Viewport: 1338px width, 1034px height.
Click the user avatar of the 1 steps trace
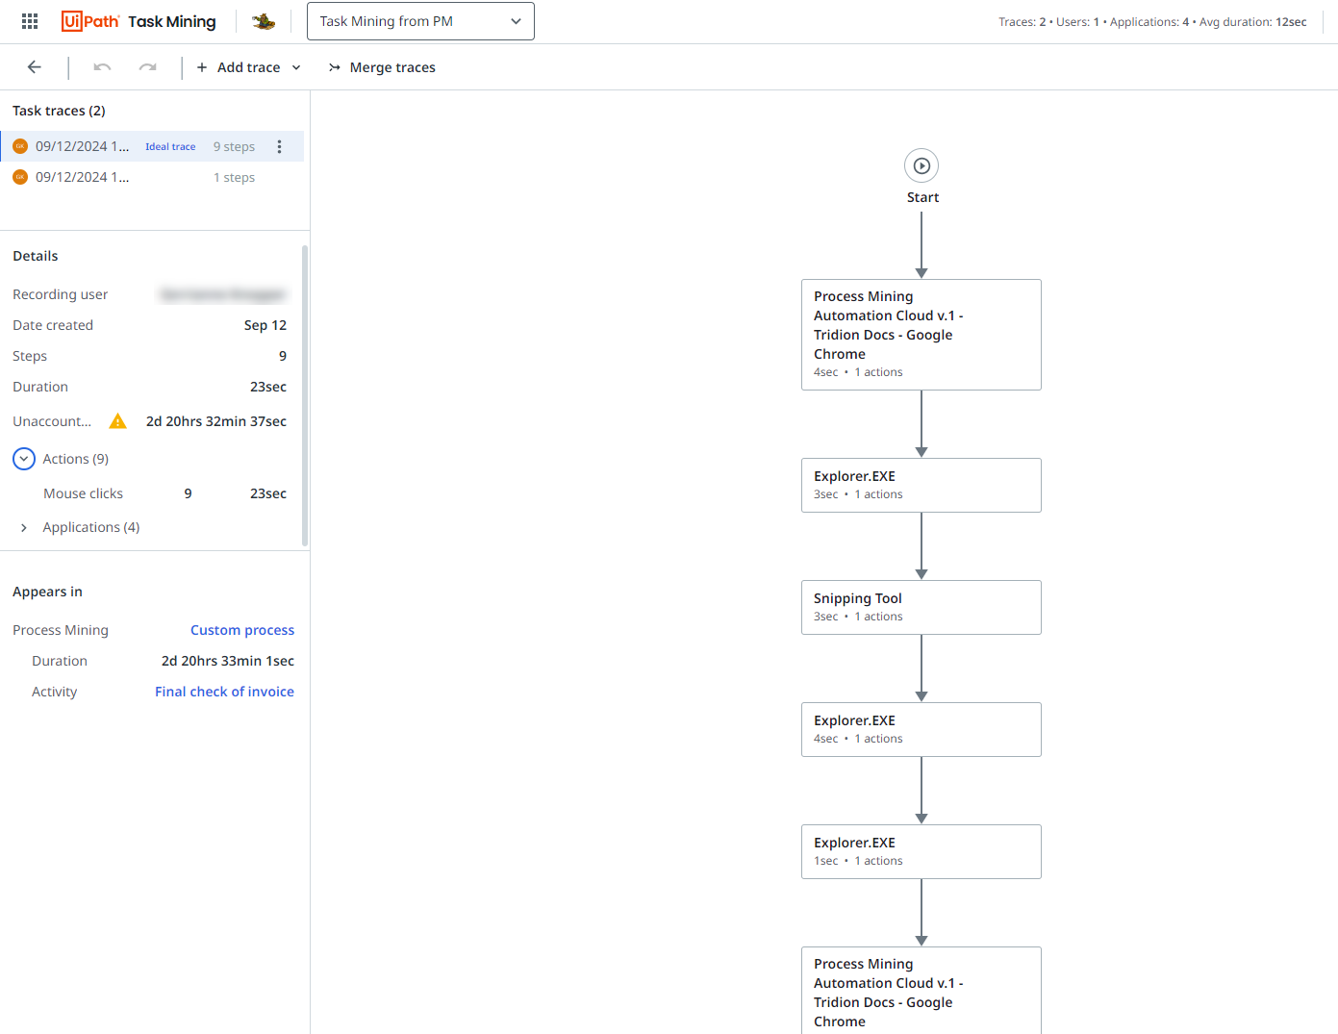pos(20,177)
